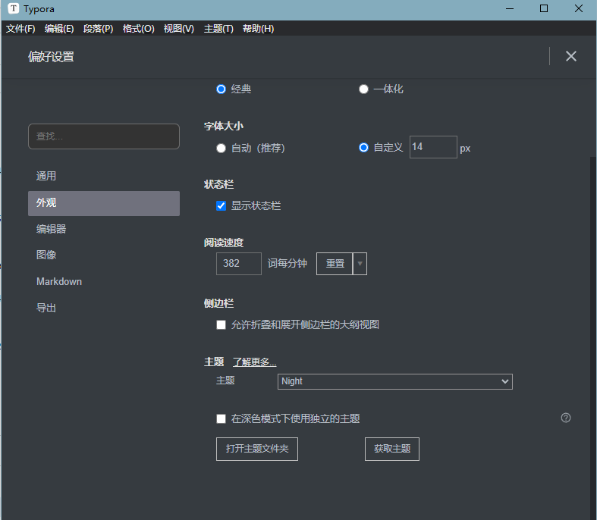Screen dimensions: 597x520
Task: Open the Night theme dropdown
Action: tap(394, 381)
